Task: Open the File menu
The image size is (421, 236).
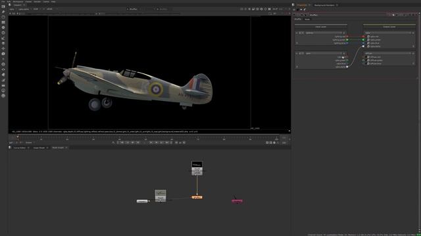Action: [x=3, y=1]
